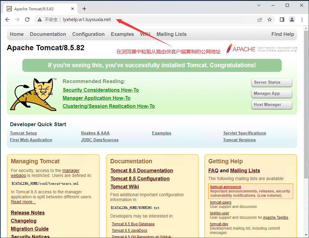Open Realms & AAA link
The width and height of the screenshot is (309, 238).
(x=95, y=133)
